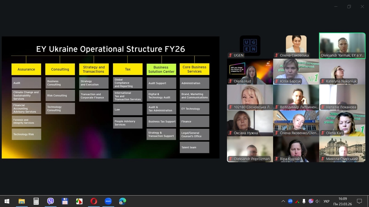Click muted mic icon on Olena Kan tile
The height and width of the screenshot is (207, 369).
[x=323, y=133]
